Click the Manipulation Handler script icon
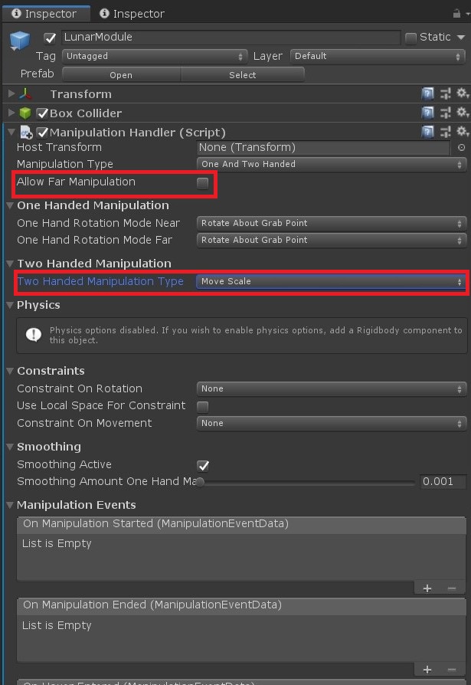471x685 pixels. pyautogui.click(x=26, y=133)
